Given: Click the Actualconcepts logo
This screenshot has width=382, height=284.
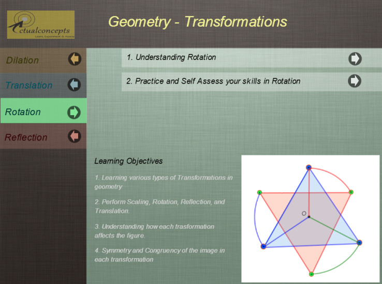Looking at the screenshot, I should tap(40, 25).
